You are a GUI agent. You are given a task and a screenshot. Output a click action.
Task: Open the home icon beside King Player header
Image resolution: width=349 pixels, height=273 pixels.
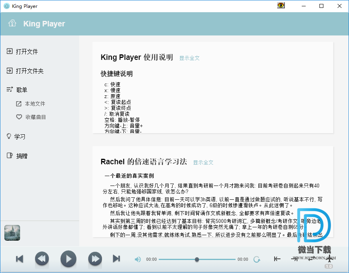click(12, 23)
